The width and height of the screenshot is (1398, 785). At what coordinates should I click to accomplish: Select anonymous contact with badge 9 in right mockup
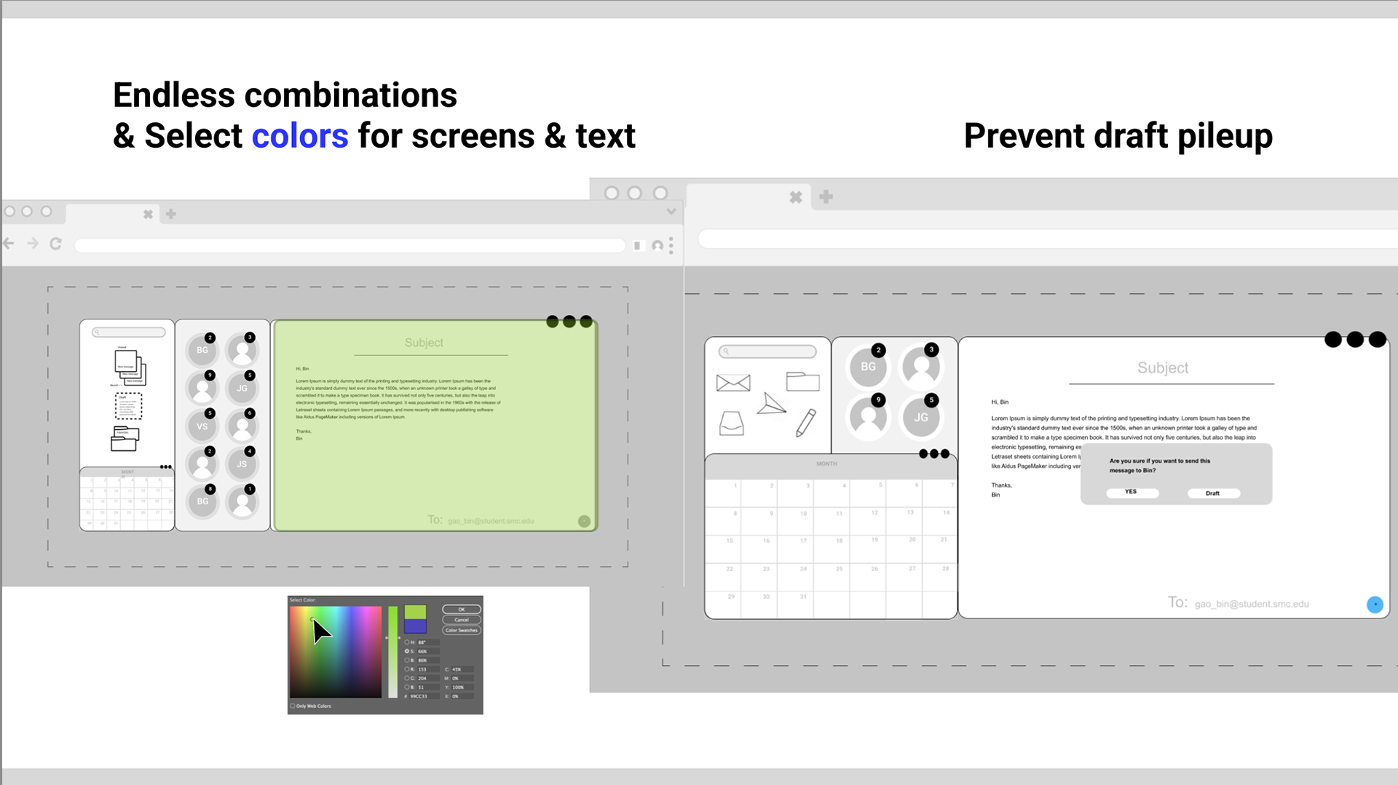click(869, 418)
